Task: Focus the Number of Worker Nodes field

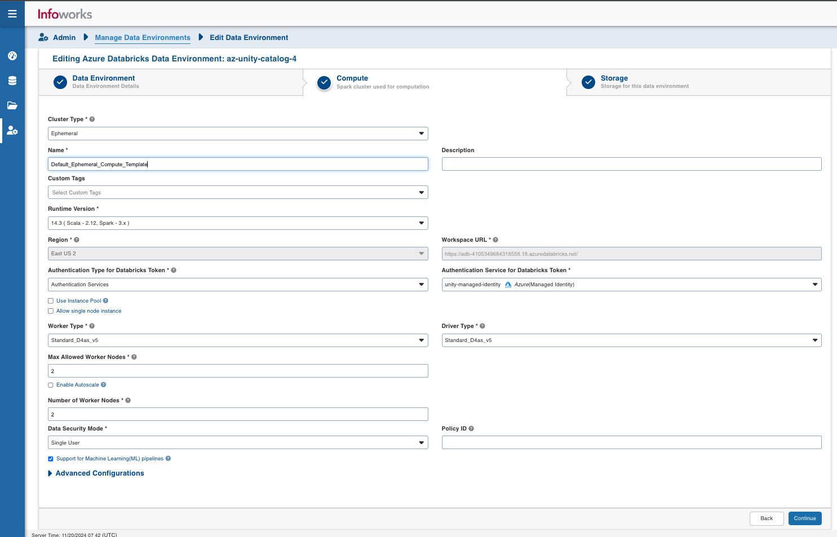Action: [x=238, y=414]
